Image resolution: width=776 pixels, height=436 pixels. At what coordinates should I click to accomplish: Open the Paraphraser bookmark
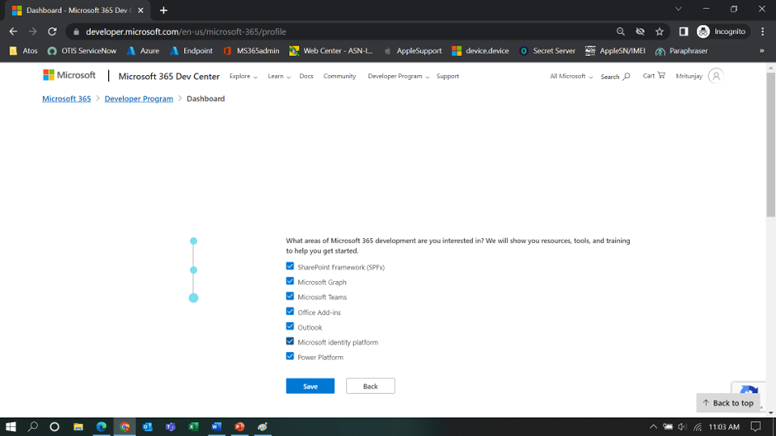point(681,51)
